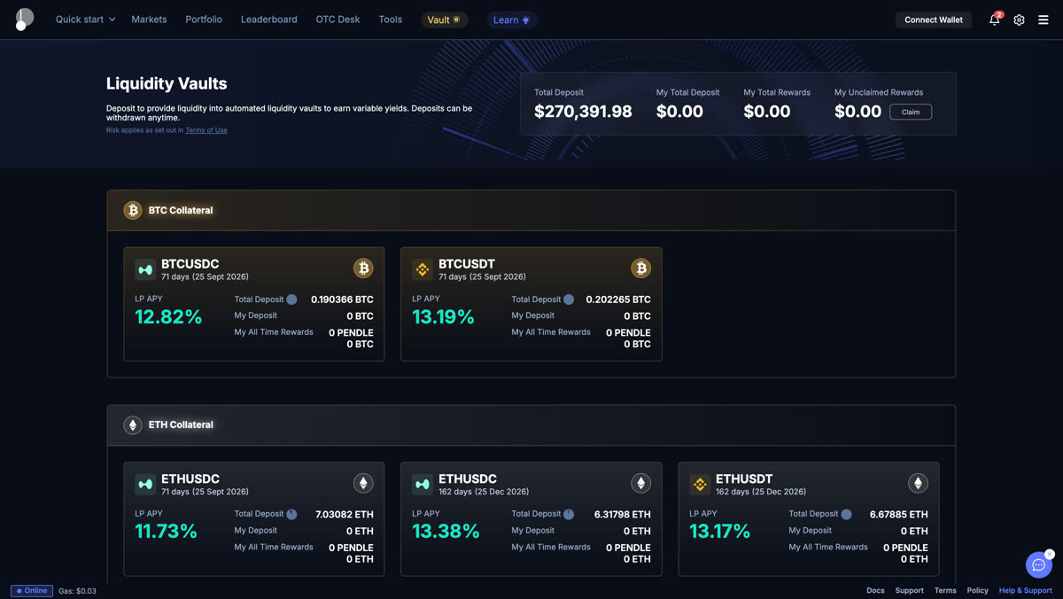Open the Policy footer link
Screen dimensions: 1063x599
point(977,590)
